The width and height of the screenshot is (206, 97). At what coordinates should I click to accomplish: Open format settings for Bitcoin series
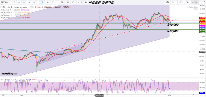click(x=33, y=7)
